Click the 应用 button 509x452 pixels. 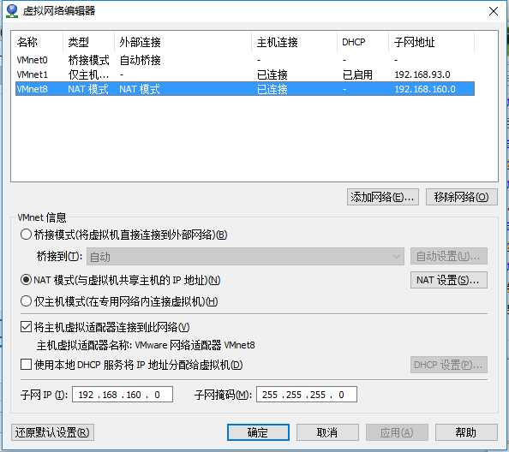point(397,432)
